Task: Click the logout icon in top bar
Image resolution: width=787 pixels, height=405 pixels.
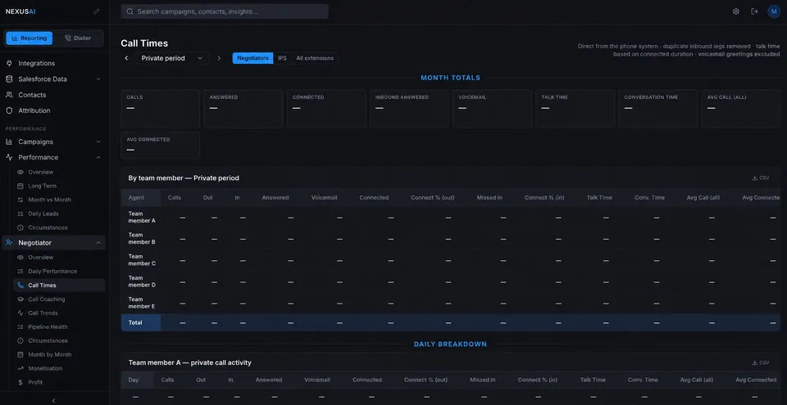Action: click(754, 11)
